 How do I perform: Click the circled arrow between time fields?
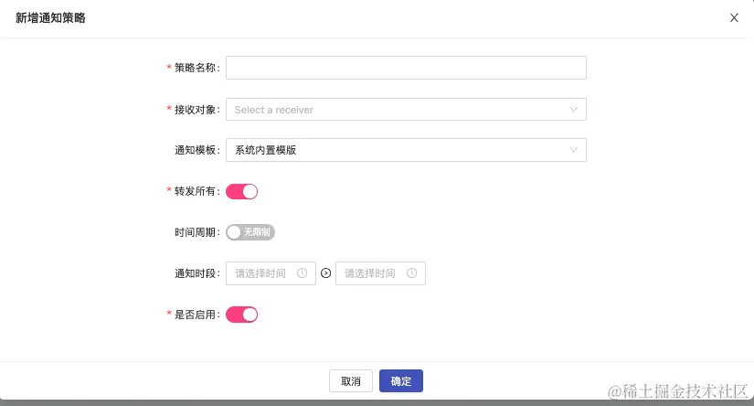pyautogui.click(x=326, y=273)
